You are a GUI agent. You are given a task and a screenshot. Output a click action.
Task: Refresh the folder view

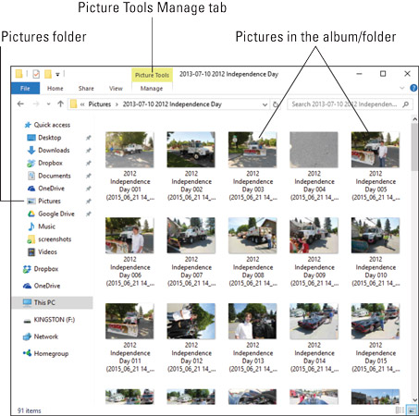tap(276, 104)
